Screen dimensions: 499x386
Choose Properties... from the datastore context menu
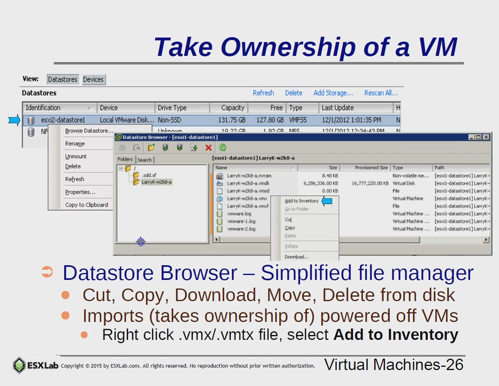point(80,192)
